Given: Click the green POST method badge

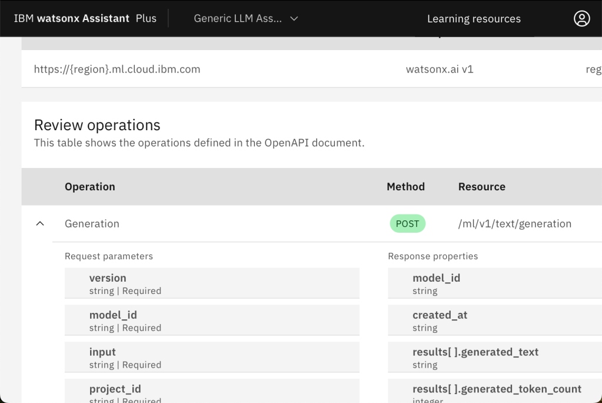Looking at the screenshot, I should [407, 224].
